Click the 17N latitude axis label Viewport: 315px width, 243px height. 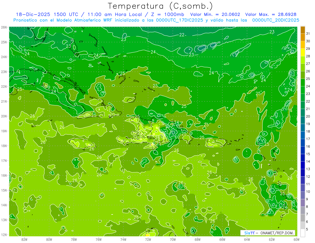click(4, 160)
